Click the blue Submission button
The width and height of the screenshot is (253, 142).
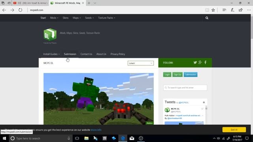click(x=191, y=75)
